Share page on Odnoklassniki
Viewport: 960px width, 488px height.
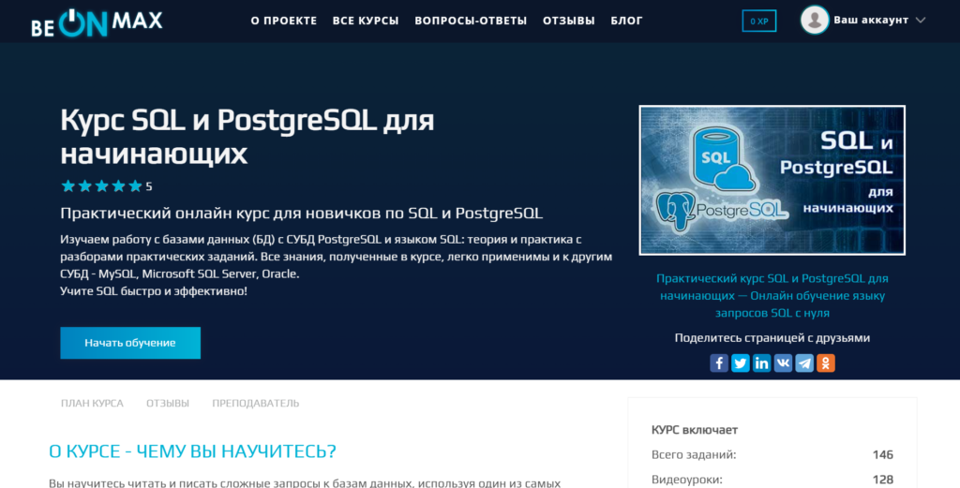pos(826,363)
